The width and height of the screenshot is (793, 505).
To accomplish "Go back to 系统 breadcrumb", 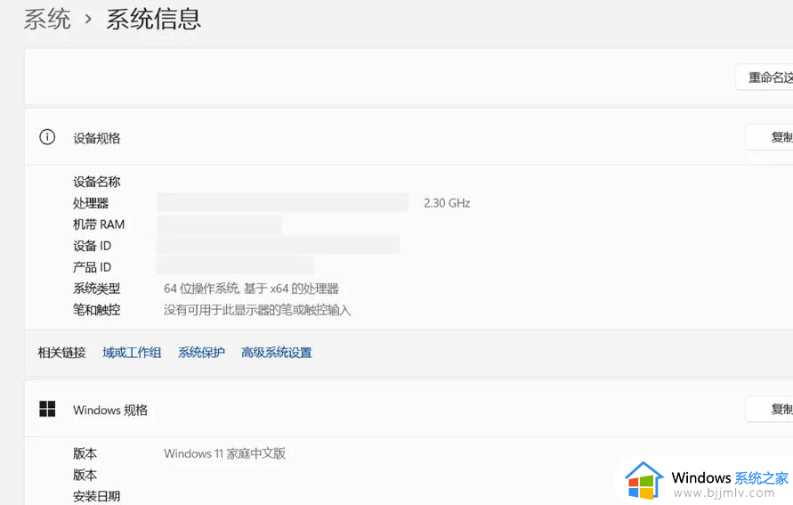I will [47, 20].
